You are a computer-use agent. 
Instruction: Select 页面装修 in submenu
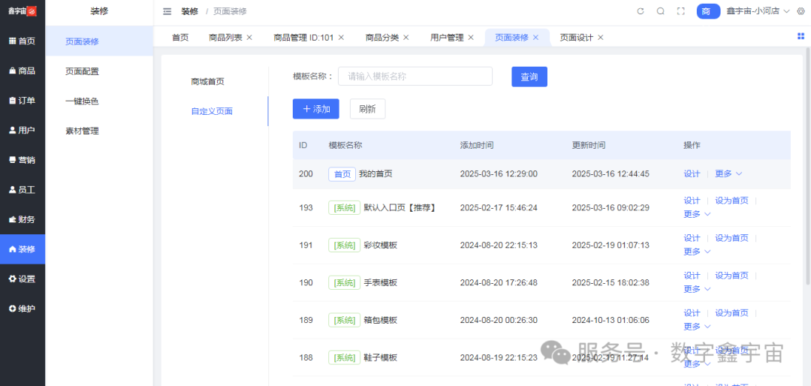click(99, 42)
